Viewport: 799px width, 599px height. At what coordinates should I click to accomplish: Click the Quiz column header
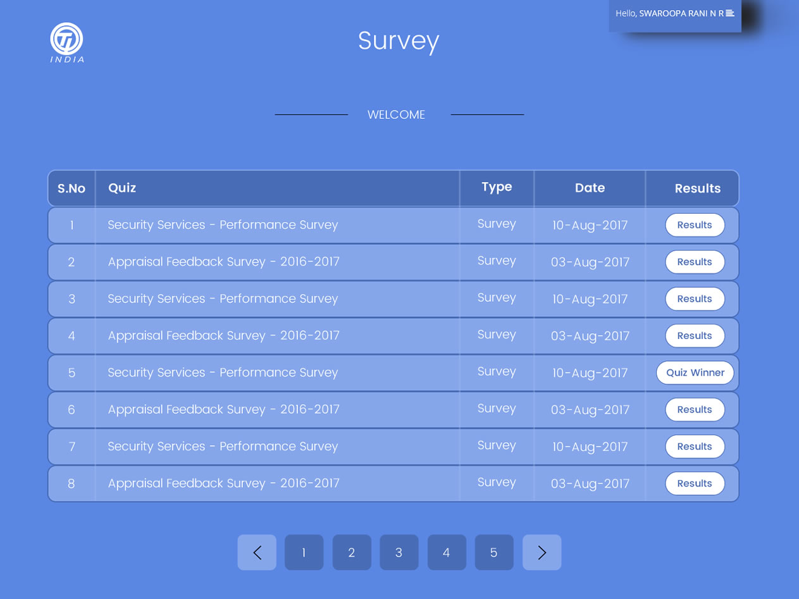[x=122, y=188]
